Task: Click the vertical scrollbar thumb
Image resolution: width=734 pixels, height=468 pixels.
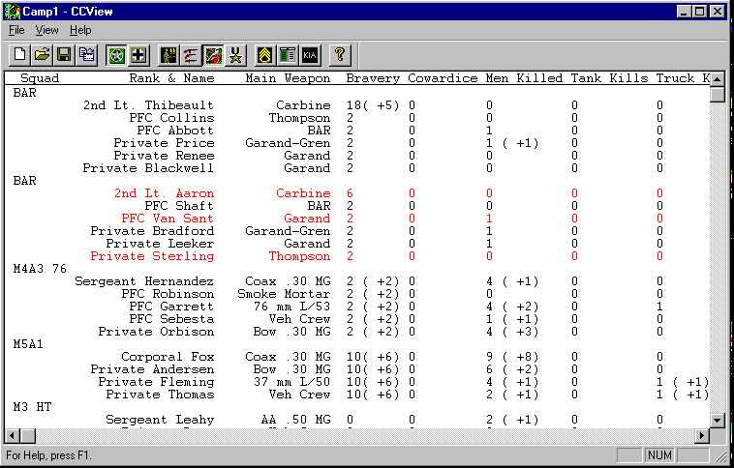Action: (718, 94)
